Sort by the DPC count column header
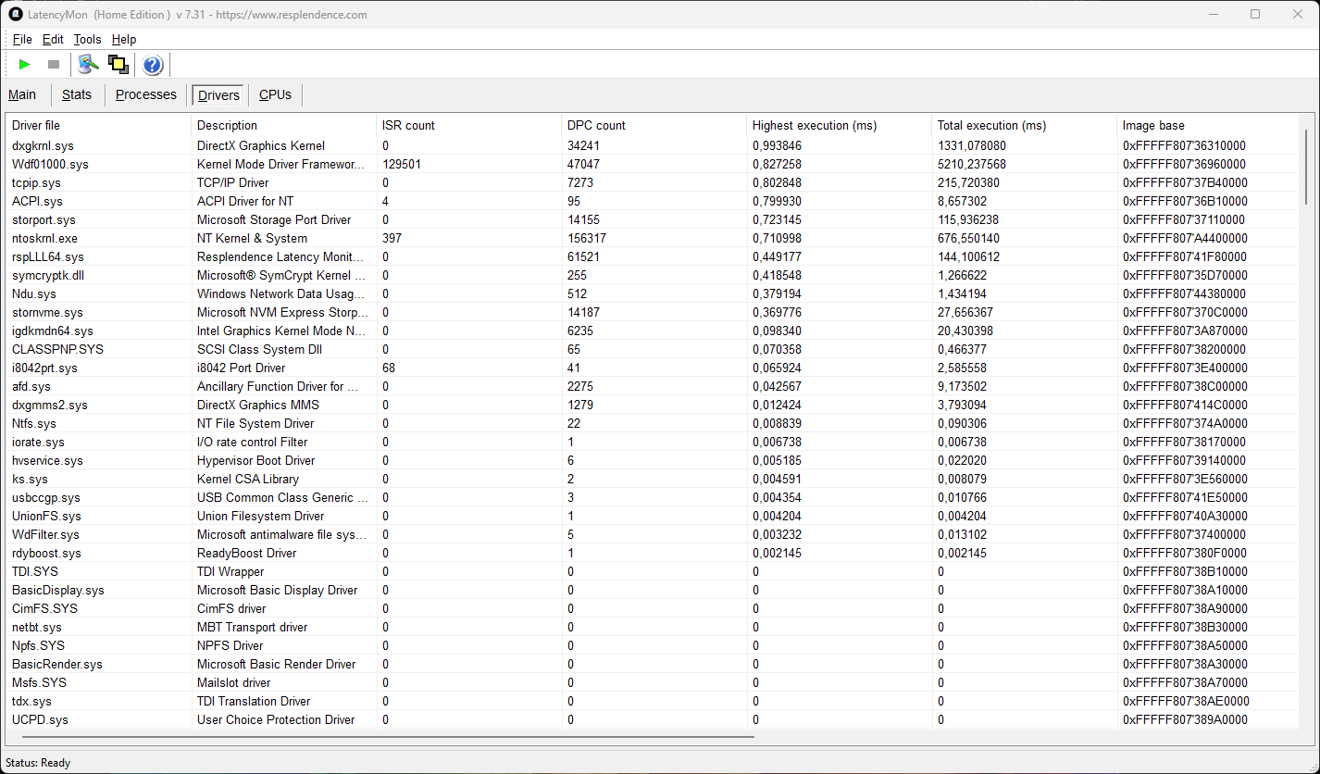 [x=596, y=125]
